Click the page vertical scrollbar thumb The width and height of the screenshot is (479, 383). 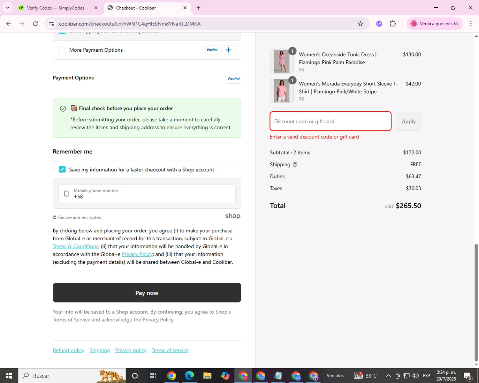click(476, 302)
